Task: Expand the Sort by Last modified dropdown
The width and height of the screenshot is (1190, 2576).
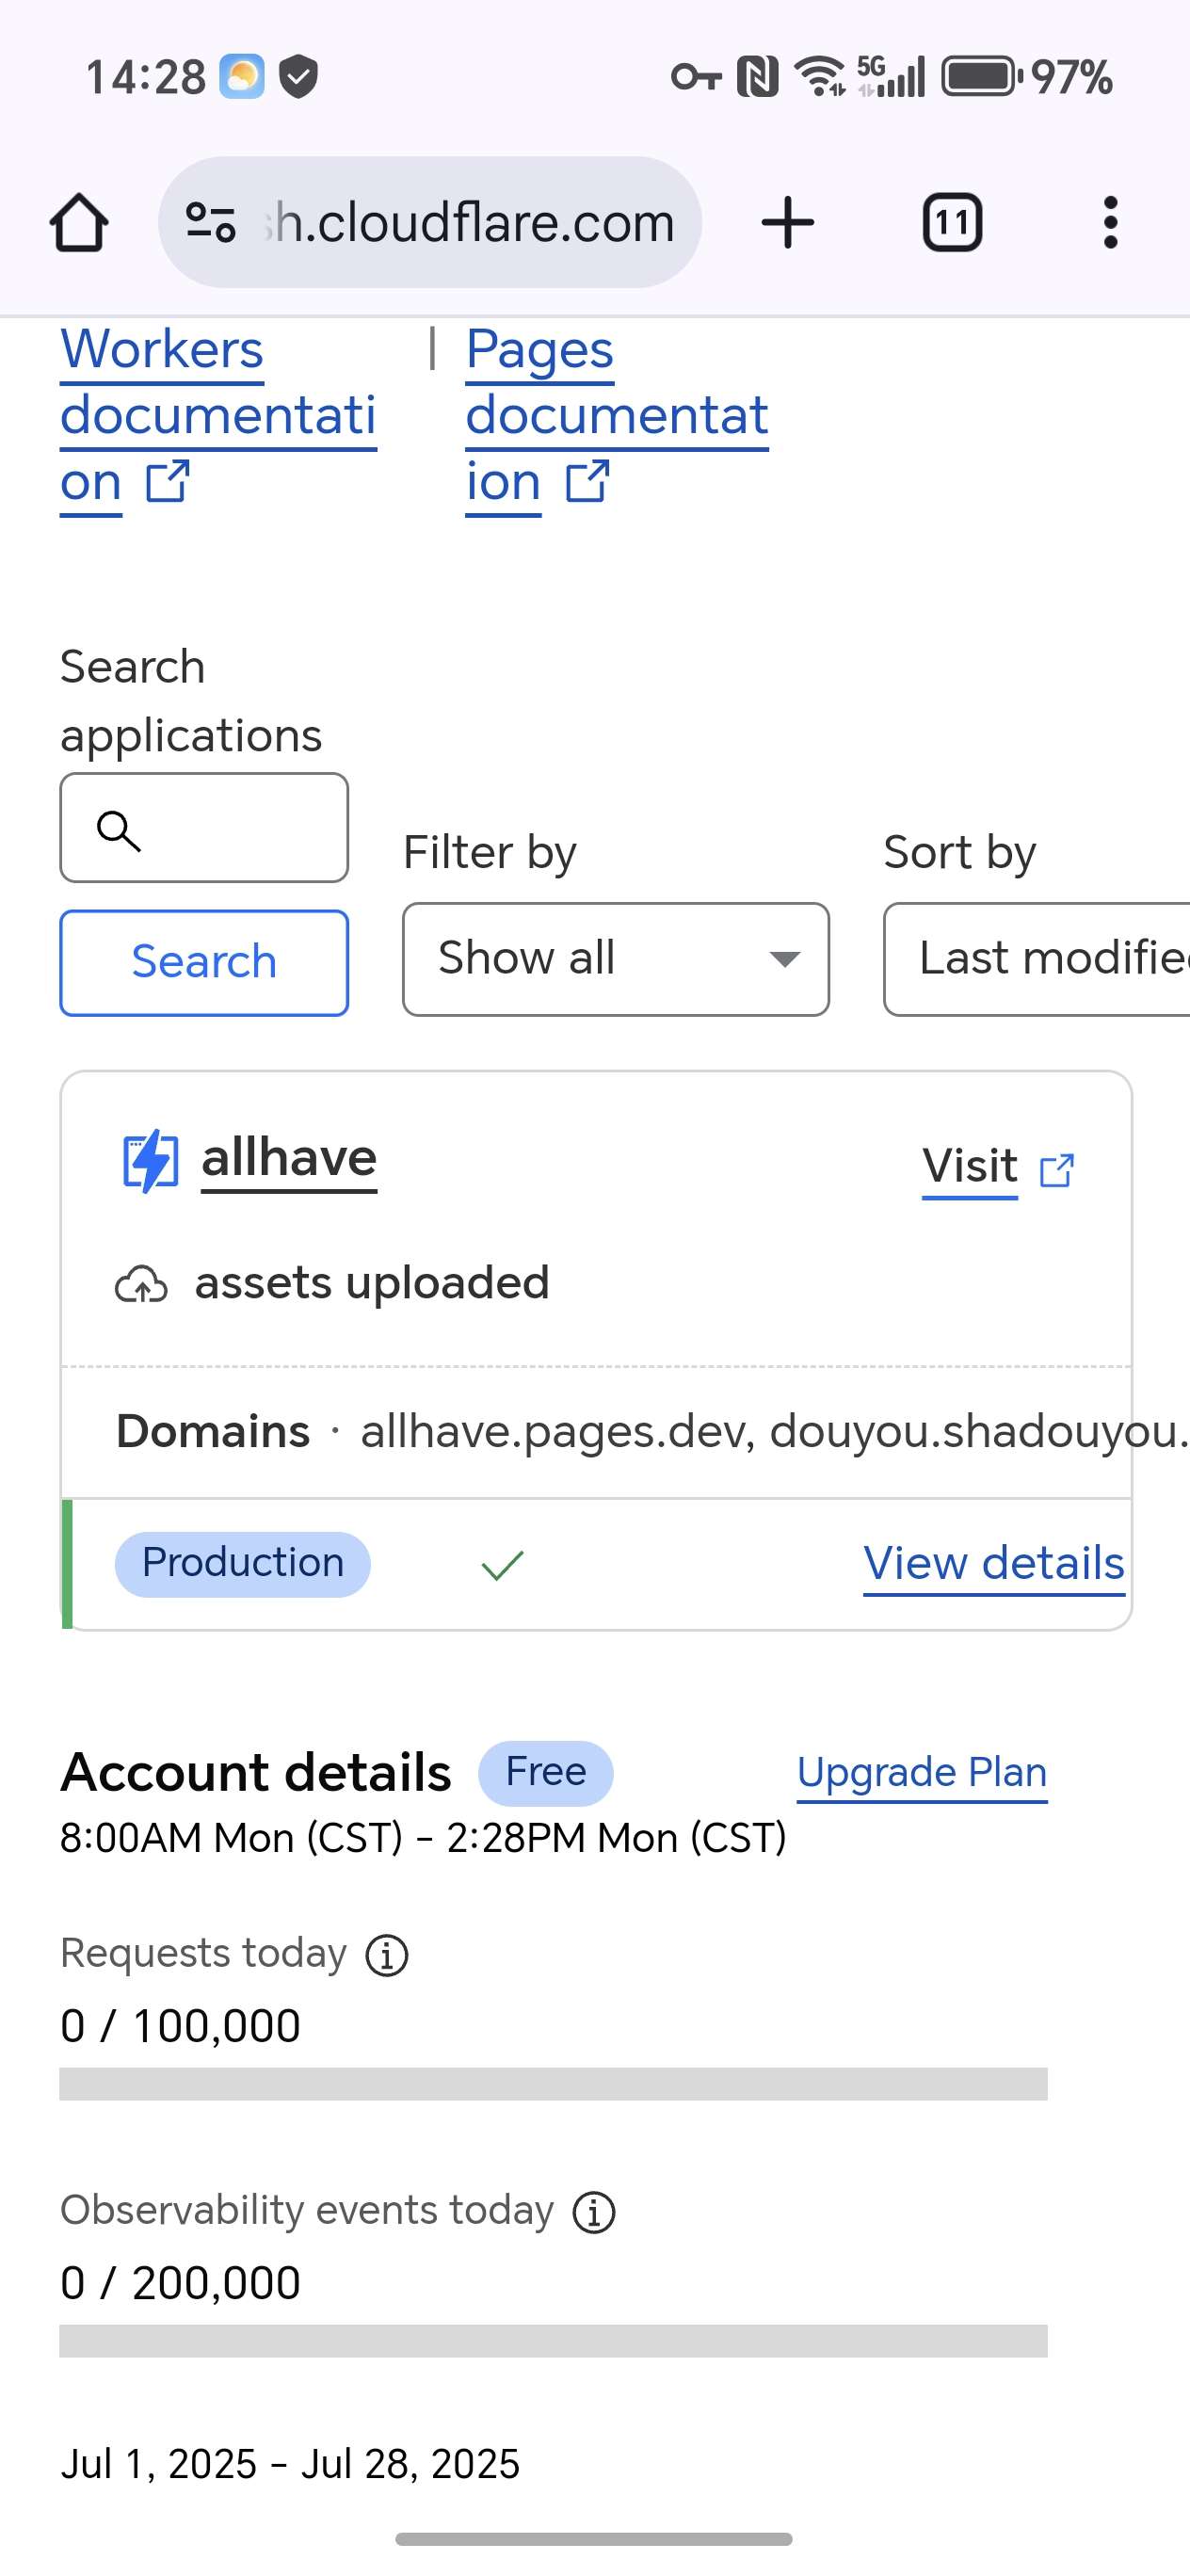Action: pos(1037,959)
